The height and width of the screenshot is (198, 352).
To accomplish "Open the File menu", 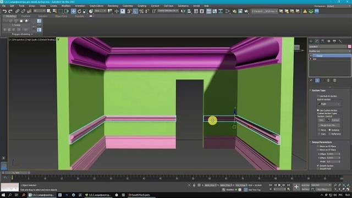I will click(4, 6).
